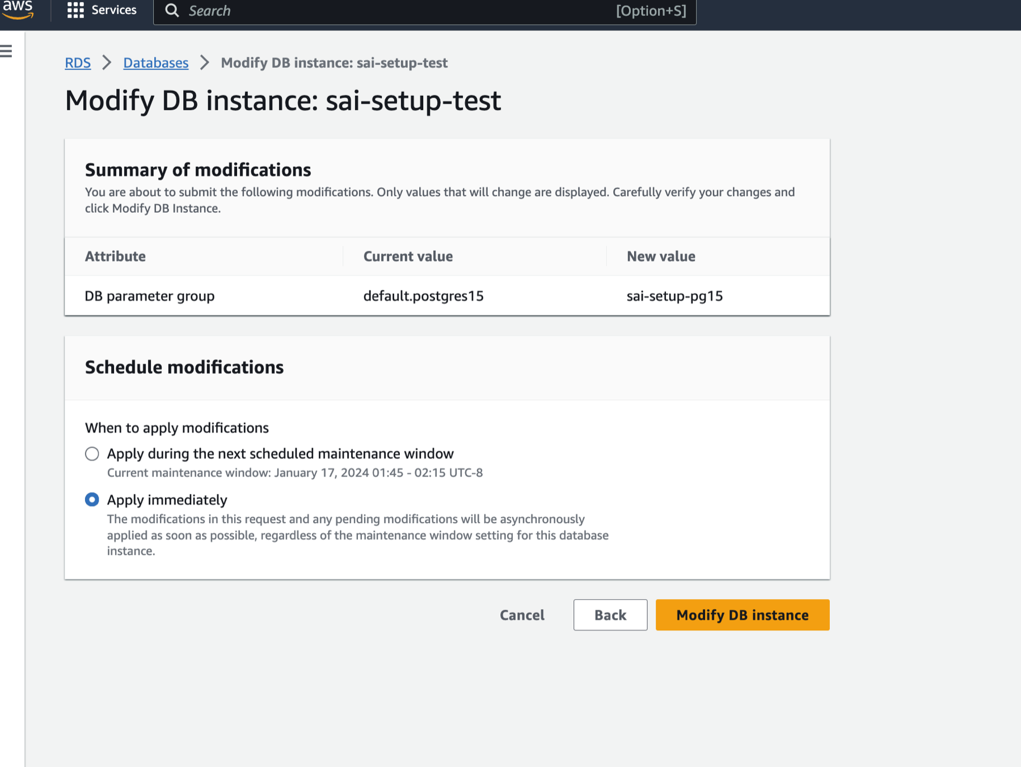The image size is (1021, 767).
Task: Click the search magnifier icon
Action: pos(172,11)
